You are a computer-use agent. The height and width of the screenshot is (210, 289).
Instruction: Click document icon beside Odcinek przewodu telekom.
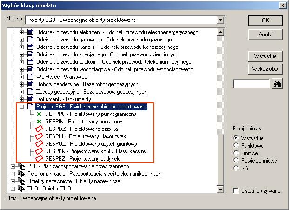[x=30, y=62]
